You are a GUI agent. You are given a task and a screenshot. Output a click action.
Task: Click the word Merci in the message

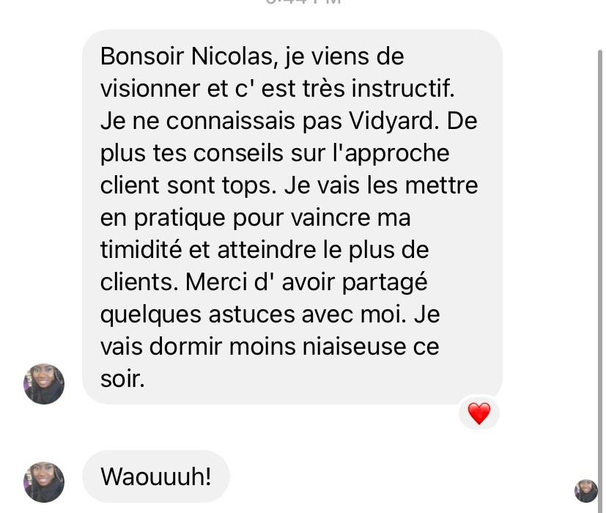coord(215,282)
